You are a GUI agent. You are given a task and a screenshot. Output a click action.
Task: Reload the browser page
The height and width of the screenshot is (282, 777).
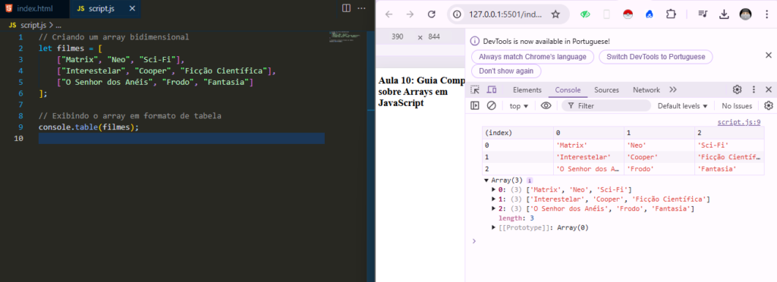pyautogui.click(x=432, y=14)
